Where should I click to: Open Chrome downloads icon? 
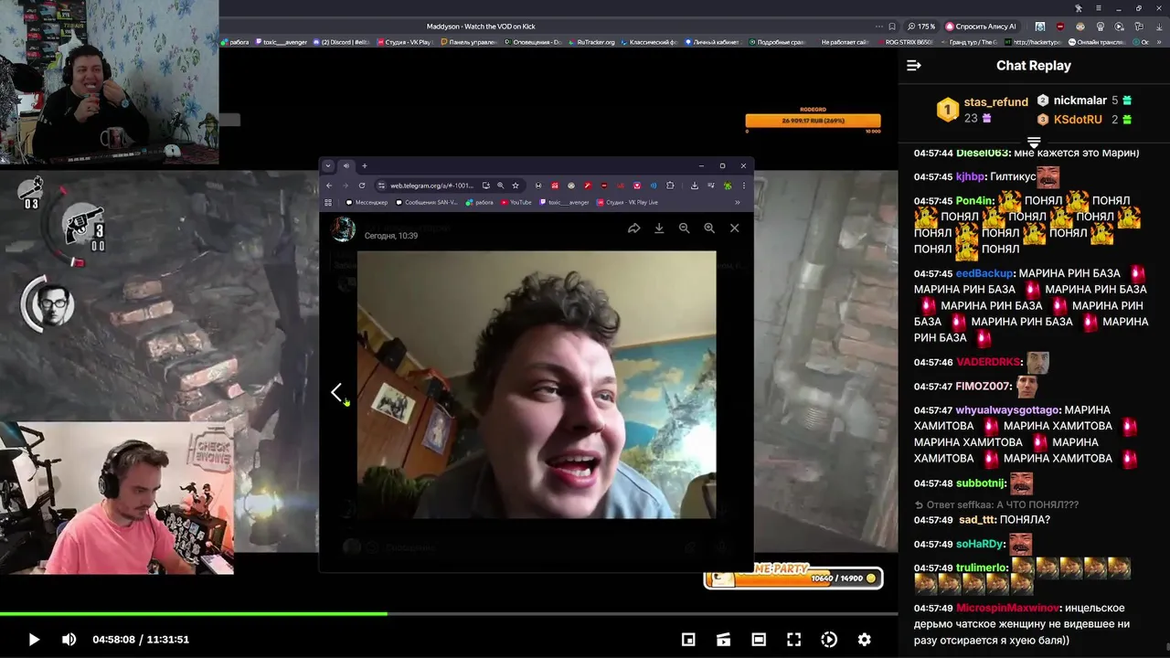(695, 186)
